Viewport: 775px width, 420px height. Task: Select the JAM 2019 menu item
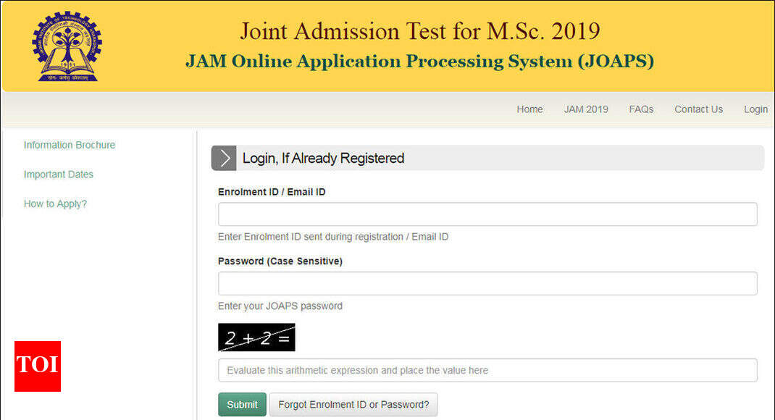coord(585,109)
